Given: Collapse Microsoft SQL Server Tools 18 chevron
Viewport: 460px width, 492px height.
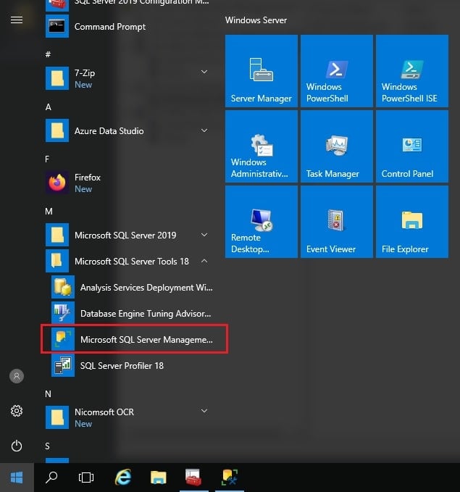Looking at the screenshot, I should [204, 261].
